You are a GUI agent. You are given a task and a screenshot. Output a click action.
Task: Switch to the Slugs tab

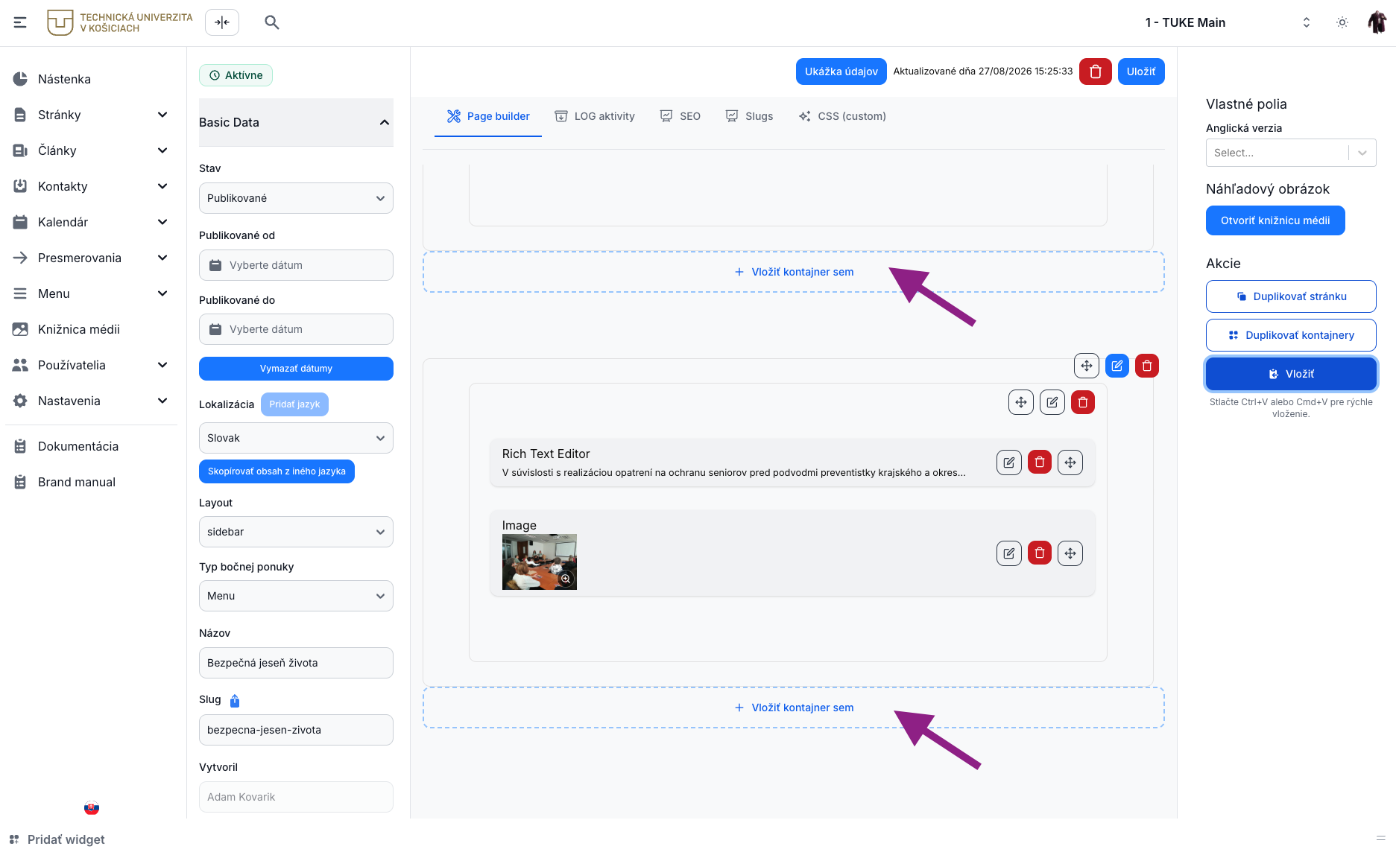coord(750,116)
